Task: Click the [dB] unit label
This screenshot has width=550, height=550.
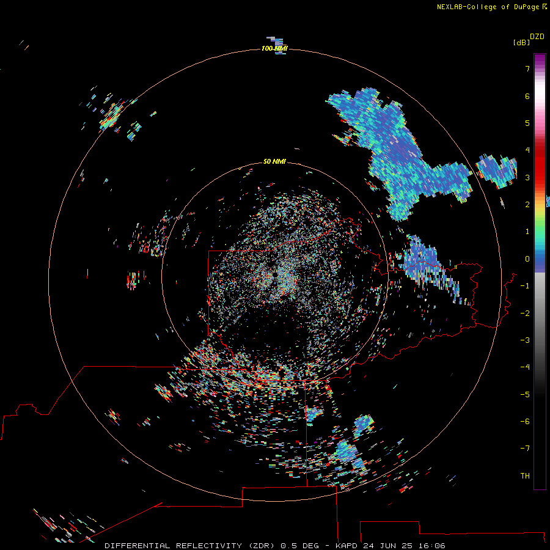Action: pos(522,42)
